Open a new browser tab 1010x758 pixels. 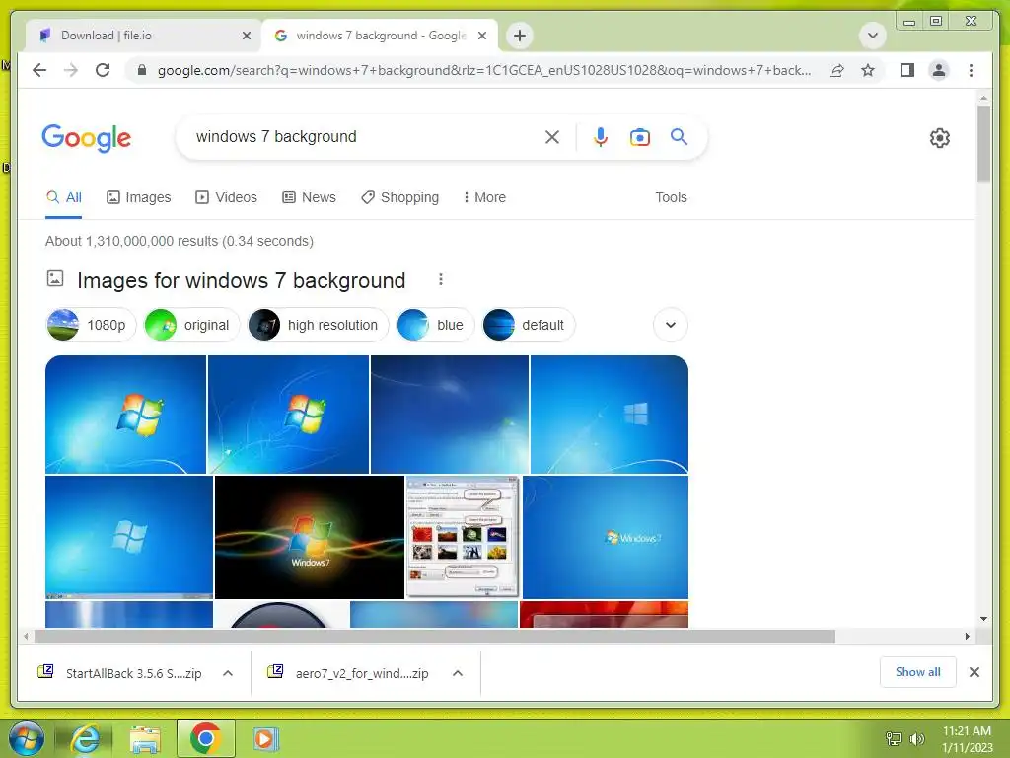click(x=520, y=36)
